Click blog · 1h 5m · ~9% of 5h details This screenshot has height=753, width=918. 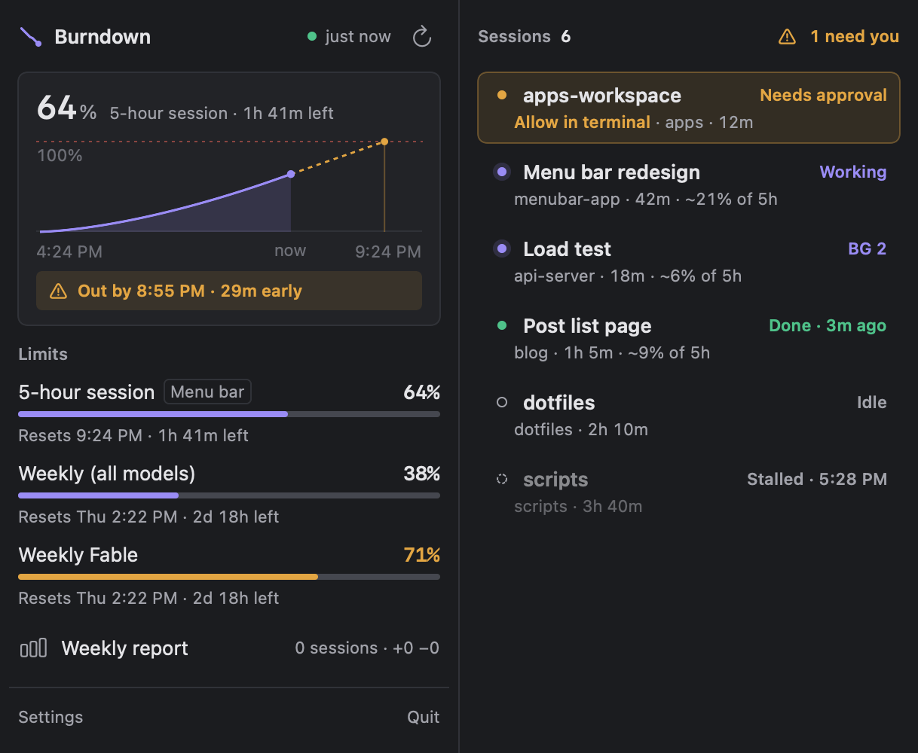click(612, 352)
